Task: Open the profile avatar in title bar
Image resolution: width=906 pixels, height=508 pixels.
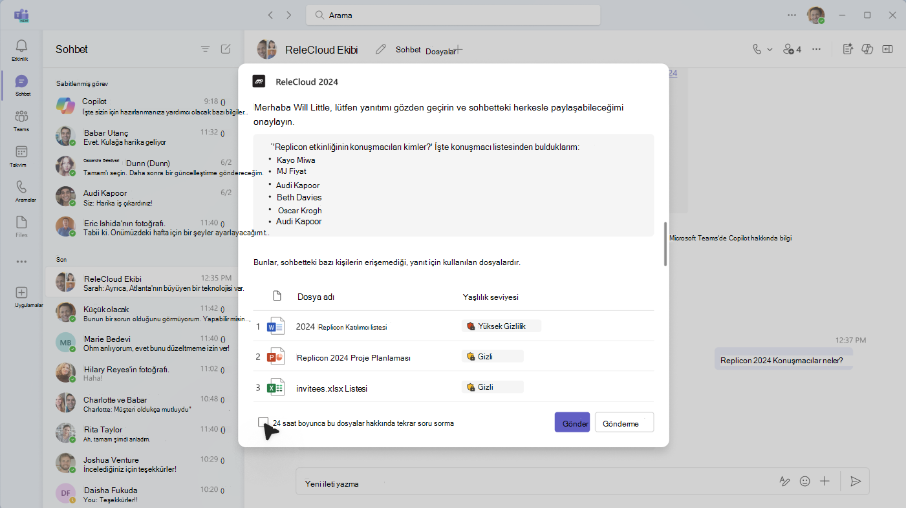Action: click(x=815, y=15)
